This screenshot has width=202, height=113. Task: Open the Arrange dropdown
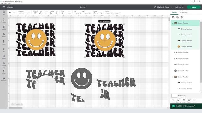point(51,13)
